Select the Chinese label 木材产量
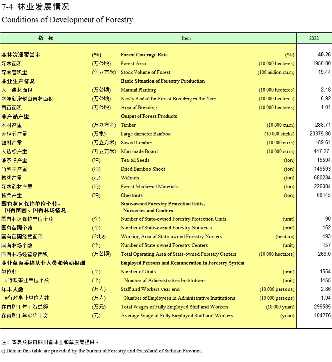 coord(12,125)
